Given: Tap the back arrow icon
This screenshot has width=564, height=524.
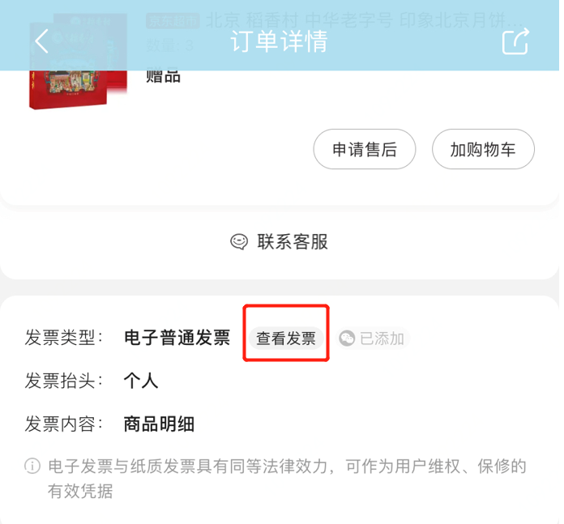Looking at the screenshot, I should click(41, 41).
